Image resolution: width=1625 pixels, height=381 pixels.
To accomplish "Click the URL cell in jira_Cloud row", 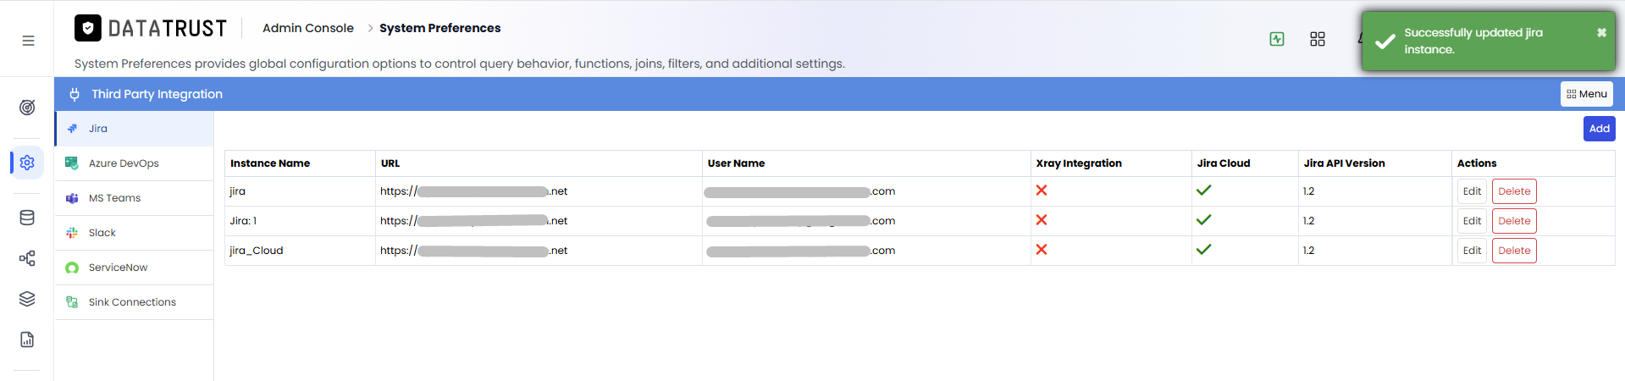I will (x=539, y=251).
